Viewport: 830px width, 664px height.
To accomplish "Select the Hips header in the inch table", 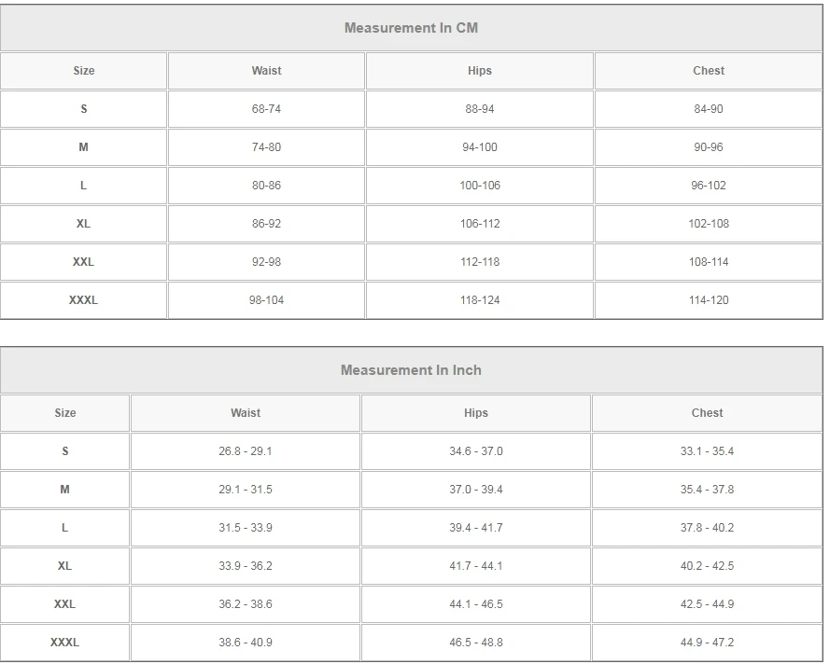I will (x=476, y=413).
